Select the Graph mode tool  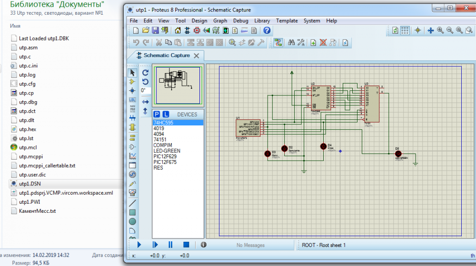pos(132,156)
